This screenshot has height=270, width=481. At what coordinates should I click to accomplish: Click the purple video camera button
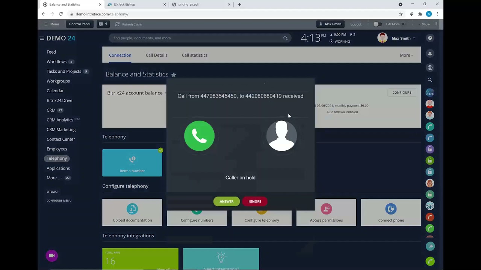pos(52,256)
